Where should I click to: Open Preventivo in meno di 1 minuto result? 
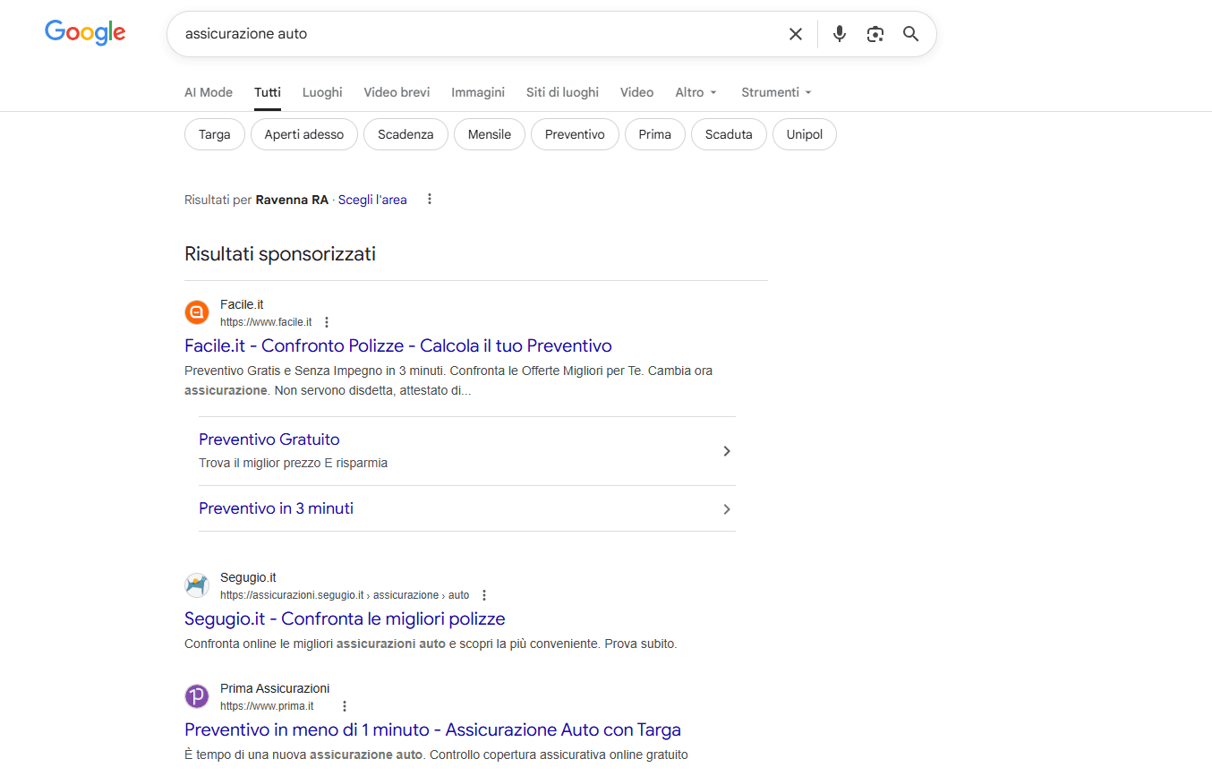432,729
